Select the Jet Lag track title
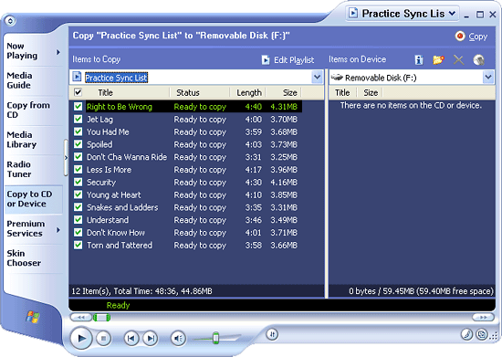This screenshot has height=357, width=502. [x=99, y=119]
